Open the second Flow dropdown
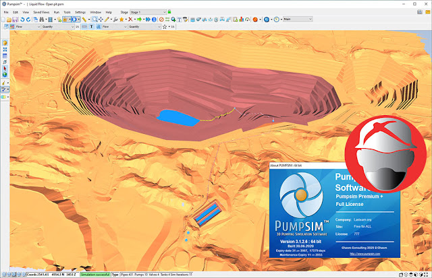 point(114,27)
